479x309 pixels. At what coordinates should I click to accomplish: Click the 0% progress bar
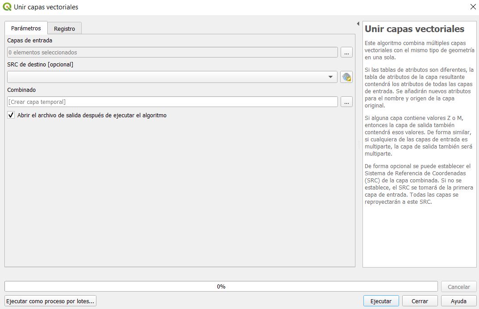221,287
